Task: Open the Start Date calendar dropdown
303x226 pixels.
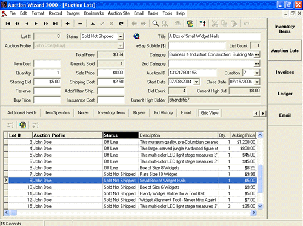Action: [196, 82]
